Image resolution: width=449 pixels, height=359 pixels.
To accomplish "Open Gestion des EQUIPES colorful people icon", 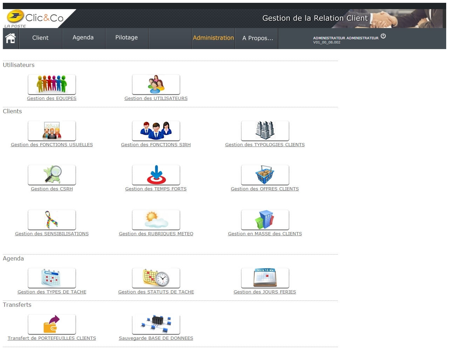I will [x=52, y=84].
